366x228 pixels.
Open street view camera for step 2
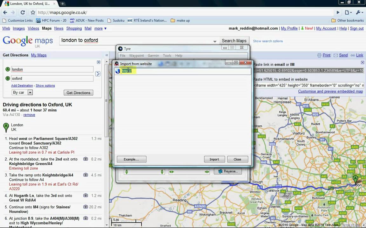[86, 159]
